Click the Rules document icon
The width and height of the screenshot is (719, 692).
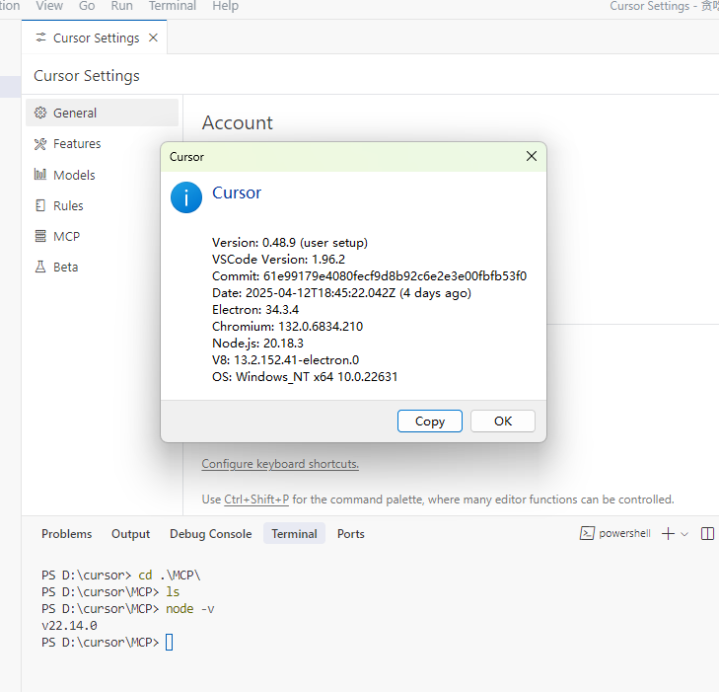pos(40,205)
